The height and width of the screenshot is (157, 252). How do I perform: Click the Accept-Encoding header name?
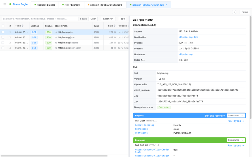click(144, 125)
